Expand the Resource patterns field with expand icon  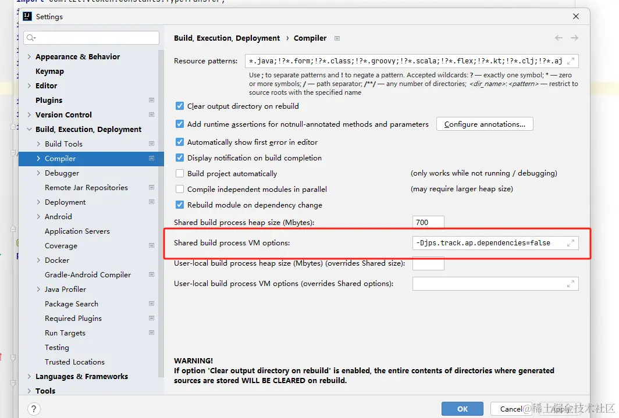click(571, 61)
